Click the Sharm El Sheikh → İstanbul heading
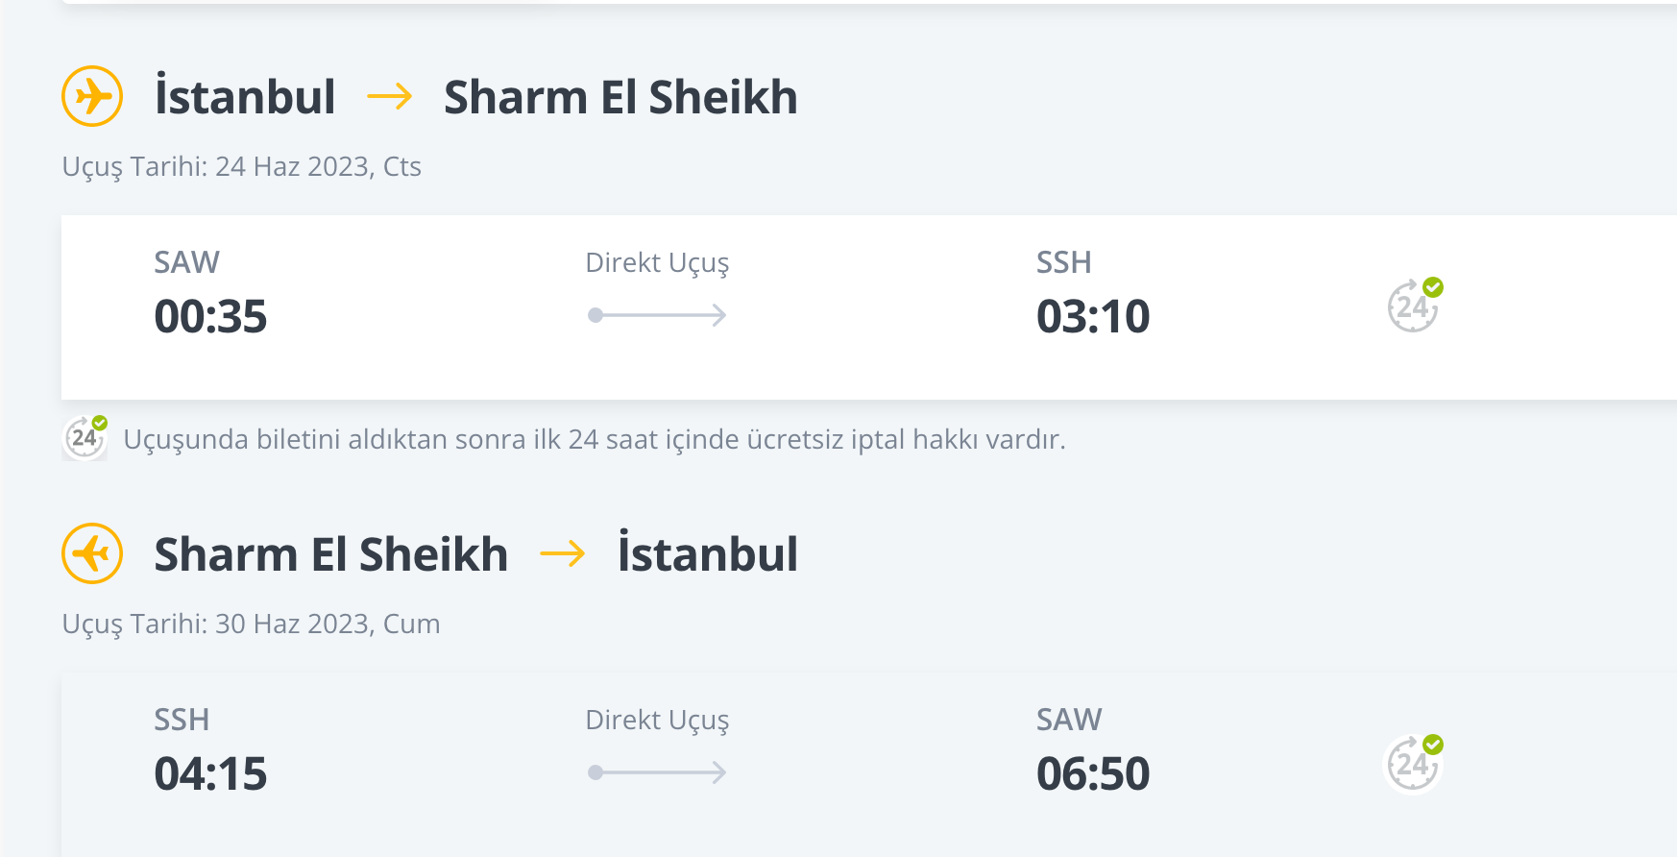Image resolution: width=1677 pixels, height=857 pixels. tap(476, 554)
